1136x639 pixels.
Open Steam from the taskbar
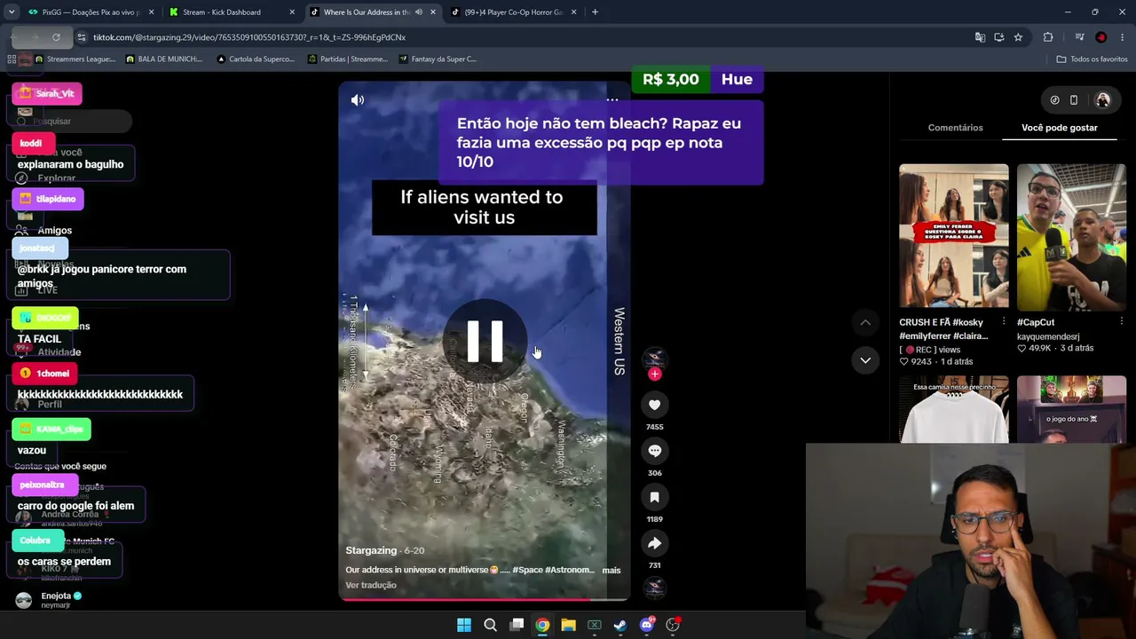620,625
